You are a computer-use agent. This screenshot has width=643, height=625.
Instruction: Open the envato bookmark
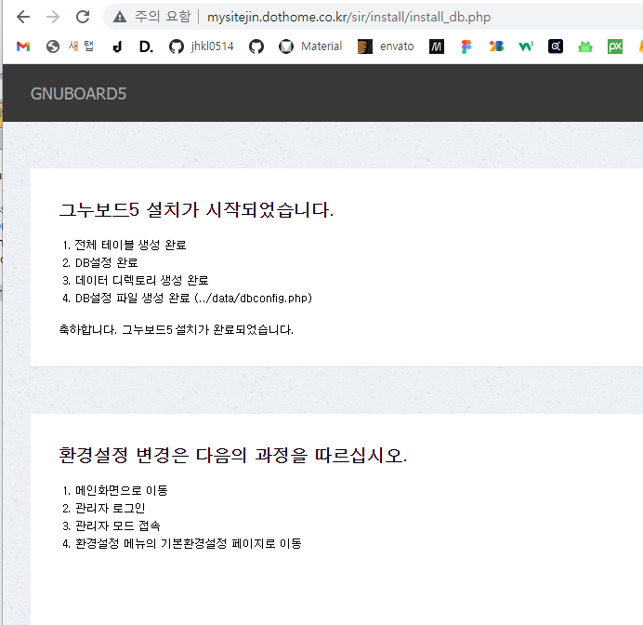[386, 47]
